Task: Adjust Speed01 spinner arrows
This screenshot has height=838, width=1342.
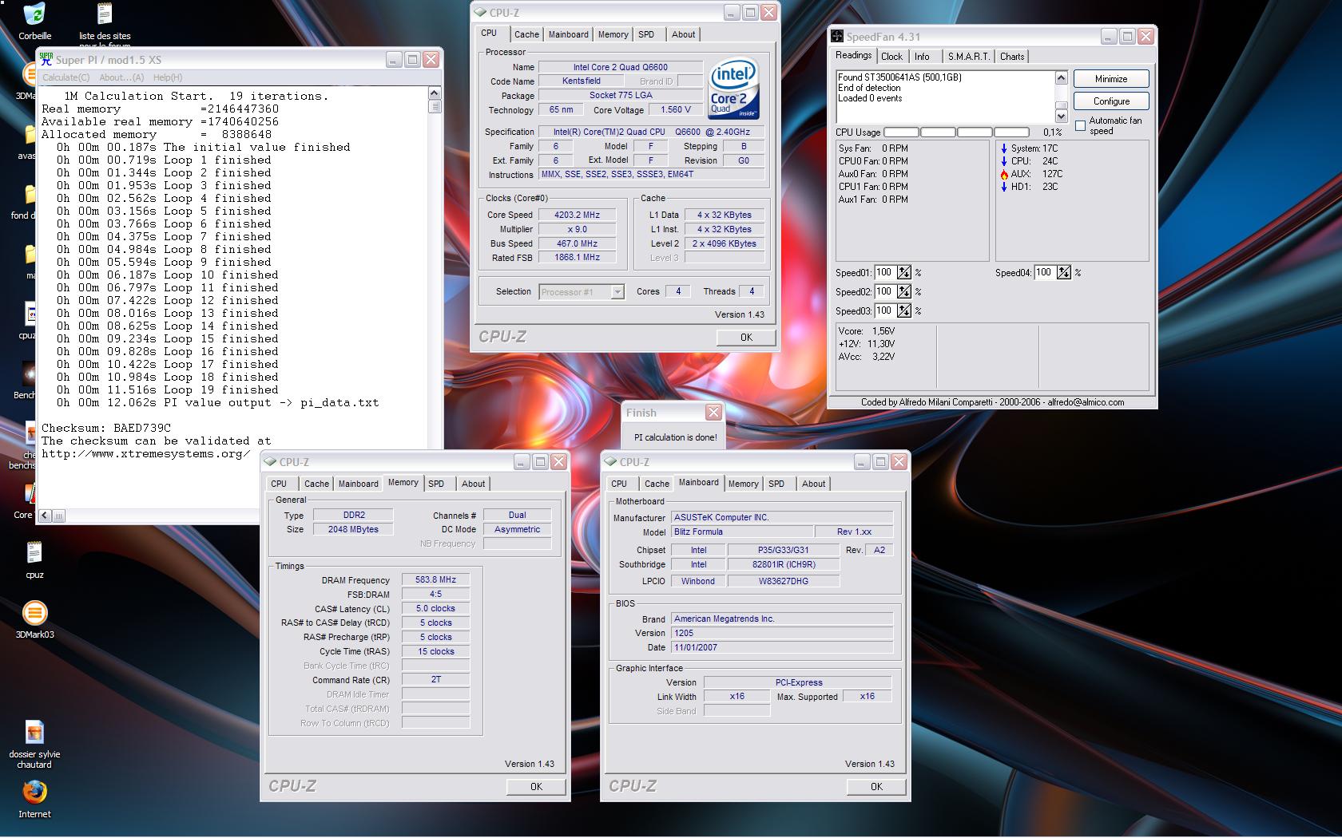Action: (904, 273)
